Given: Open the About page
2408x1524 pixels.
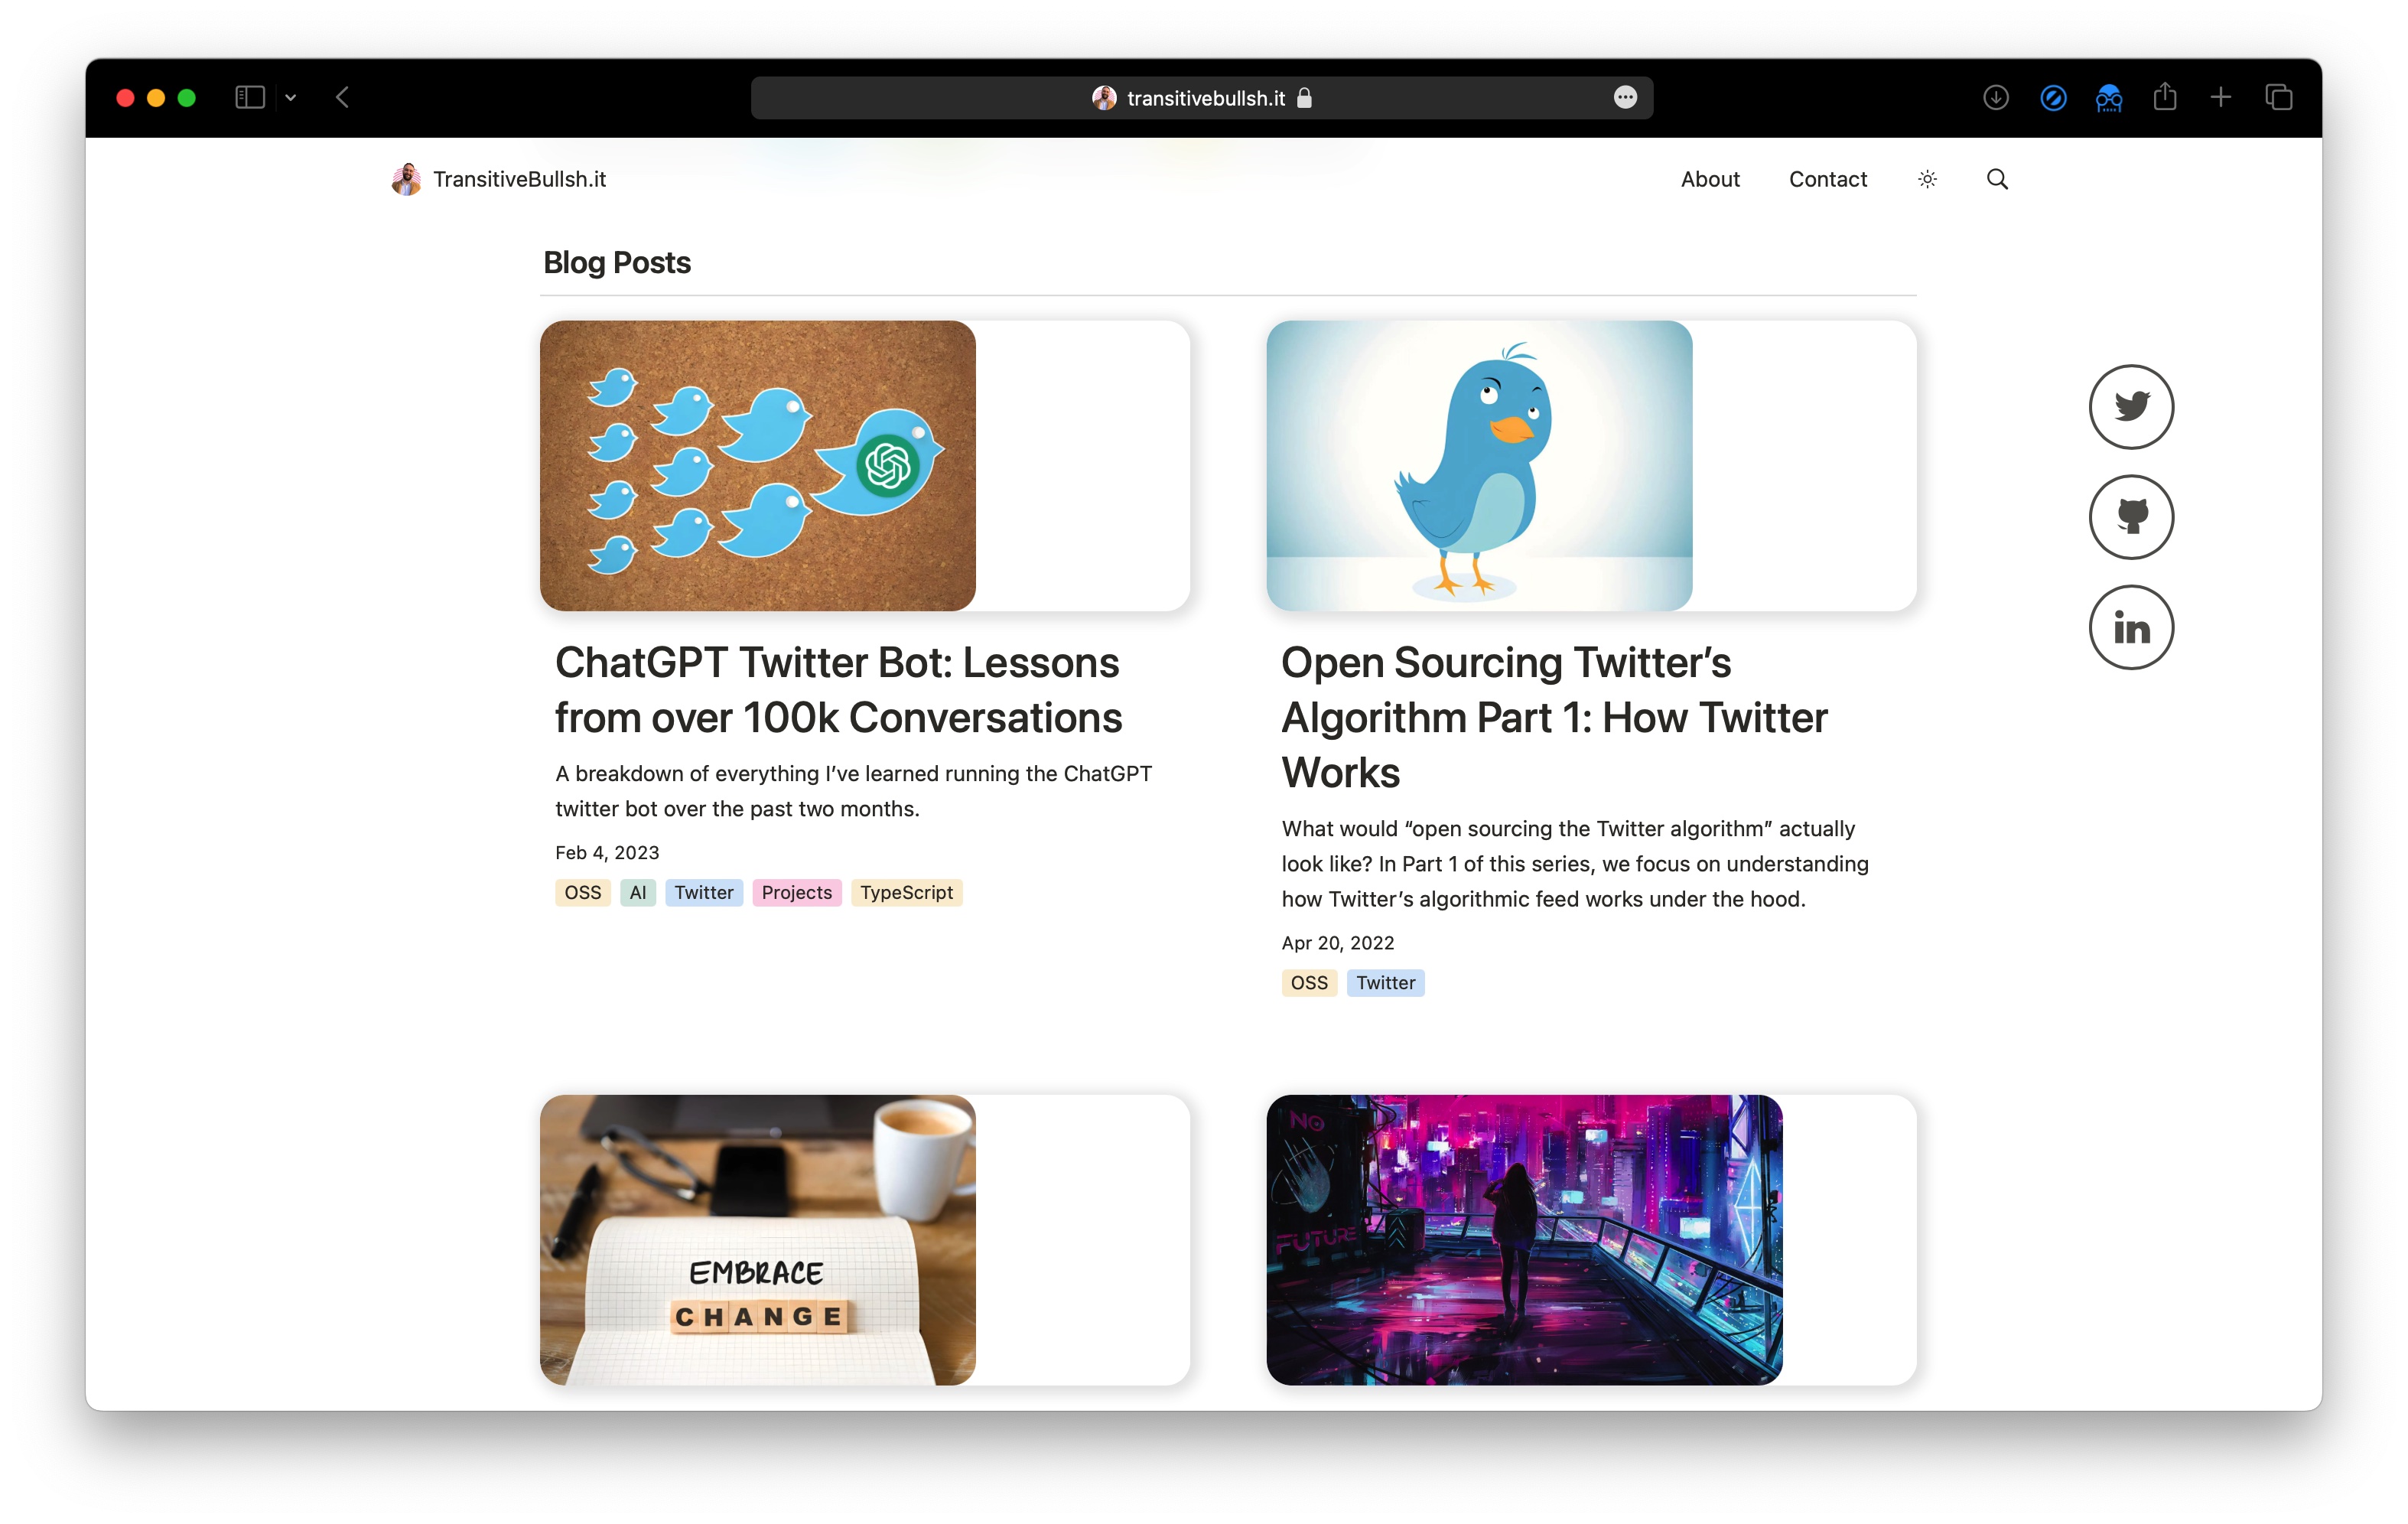Looking at the screenshot, I should tap(1709, 179).
